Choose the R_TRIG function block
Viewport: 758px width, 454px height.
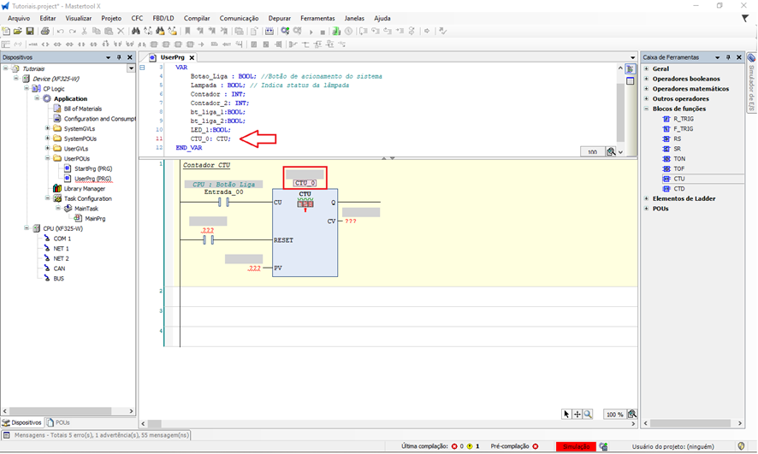pyautogui.click(x=682, y=119)
